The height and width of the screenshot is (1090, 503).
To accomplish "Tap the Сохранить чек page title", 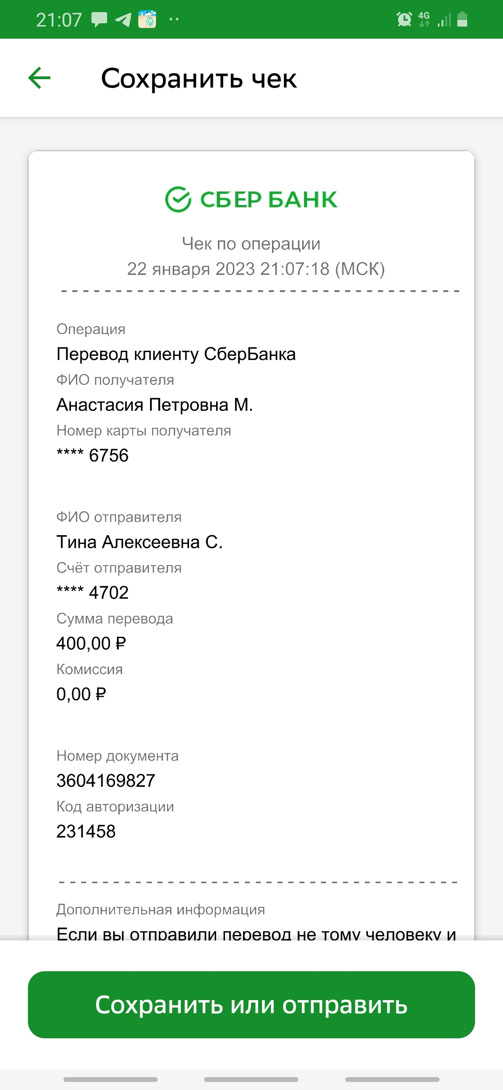I will click(199, 78).
